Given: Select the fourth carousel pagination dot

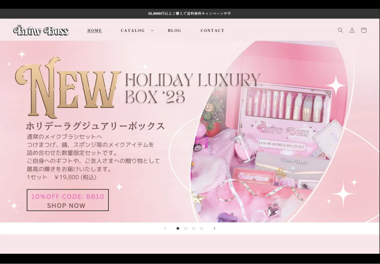Looking at the screenshot, I should pyautogui.click(x=201, y=228).
